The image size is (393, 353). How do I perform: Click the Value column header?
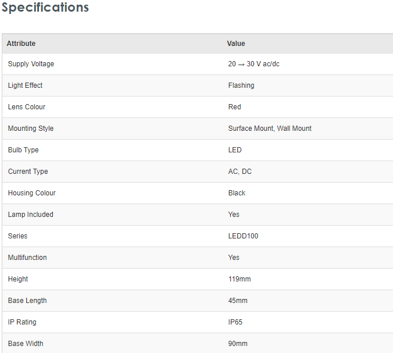coord(236,44)
